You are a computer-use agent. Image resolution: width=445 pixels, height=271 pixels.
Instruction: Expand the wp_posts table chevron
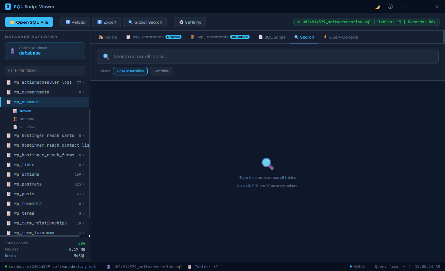(83, 194)
